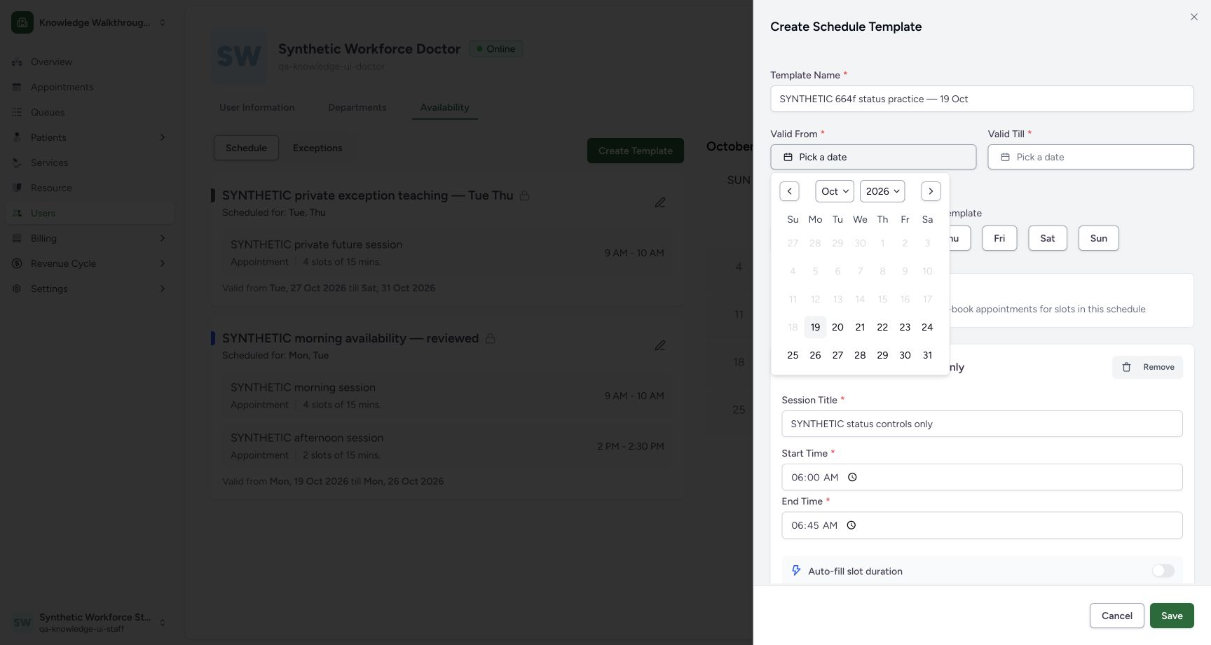
Task: Switch to User Information tab
Action: [x=256, y=107]
